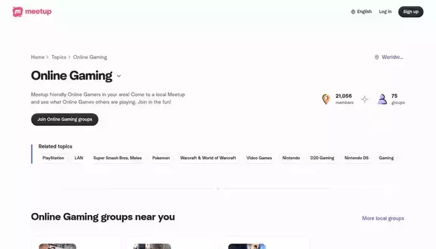
Task: Click the orange members pin icon
Action: click(x=326, y=99)
